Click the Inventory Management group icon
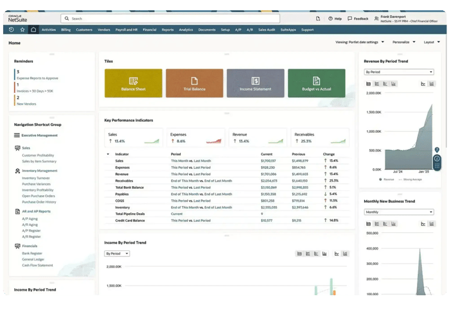The width and height of the screenshot is (449, 317). 17,171
